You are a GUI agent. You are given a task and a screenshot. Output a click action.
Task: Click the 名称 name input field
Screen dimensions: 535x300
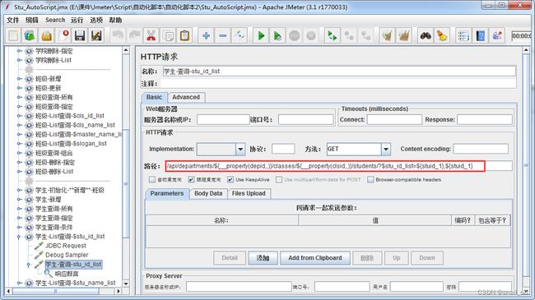339,72
